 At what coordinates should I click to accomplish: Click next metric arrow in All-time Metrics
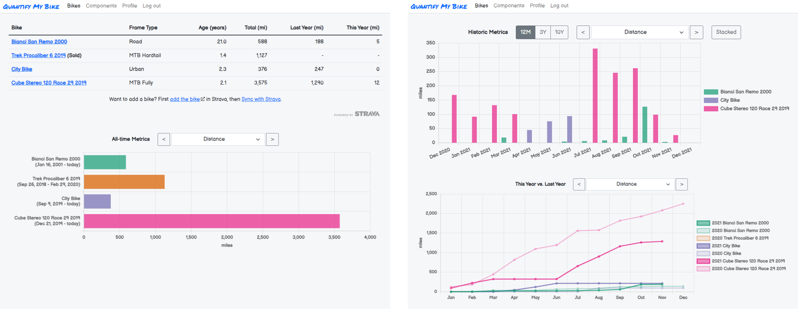(272, 139)
